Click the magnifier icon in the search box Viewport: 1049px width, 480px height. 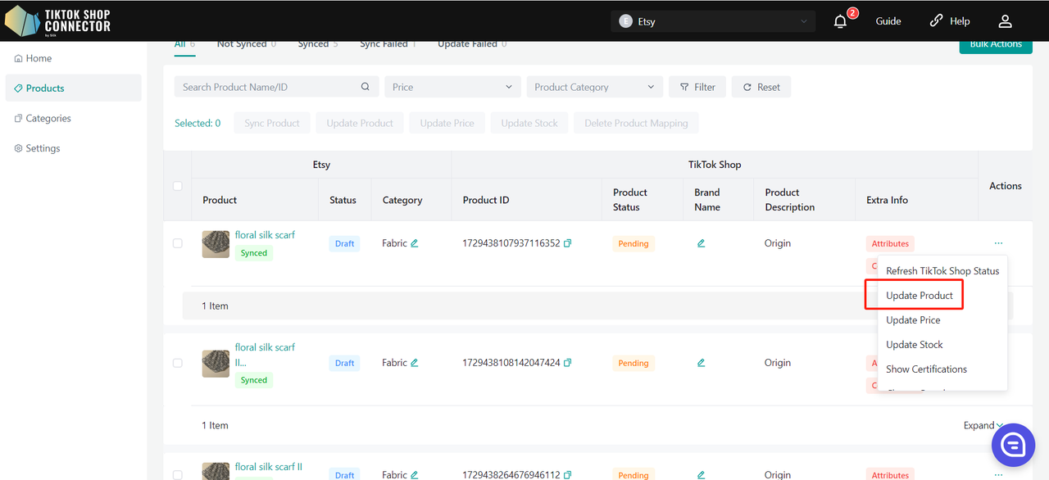click(366, 87)
